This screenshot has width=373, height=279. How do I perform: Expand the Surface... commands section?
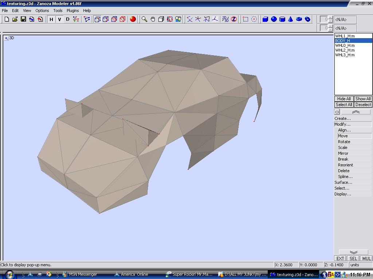(343, 182)
